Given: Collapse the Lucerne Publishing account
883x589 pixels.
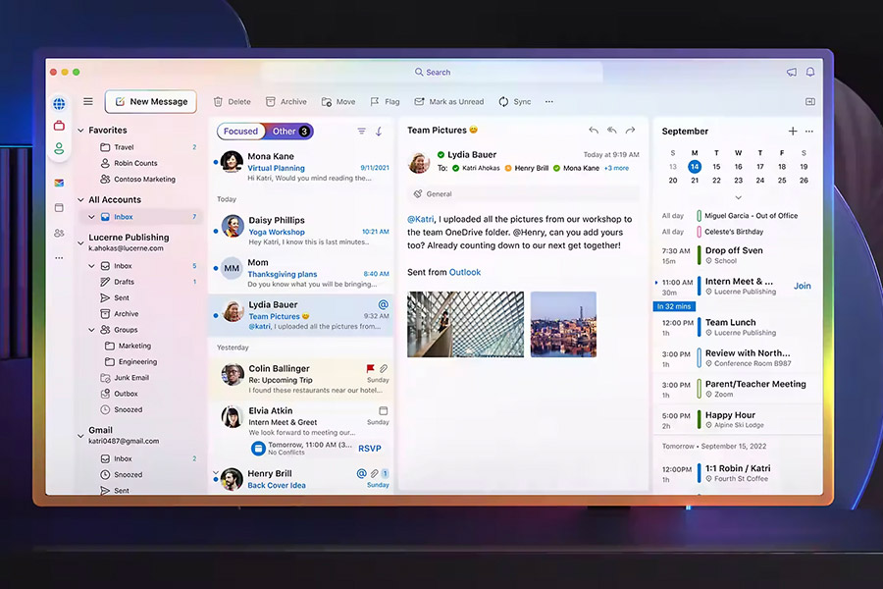Looking at the screenshot, I should 80,242.
